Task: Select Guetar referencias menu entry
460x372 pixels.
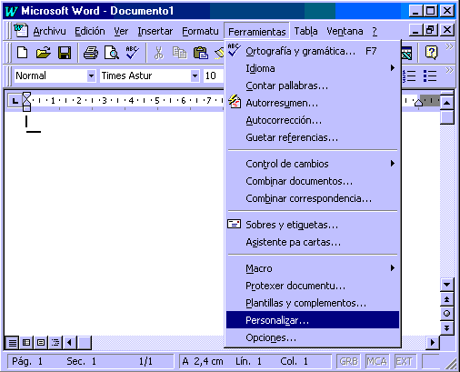Action: pyautogui.click(x=313, y=137)
